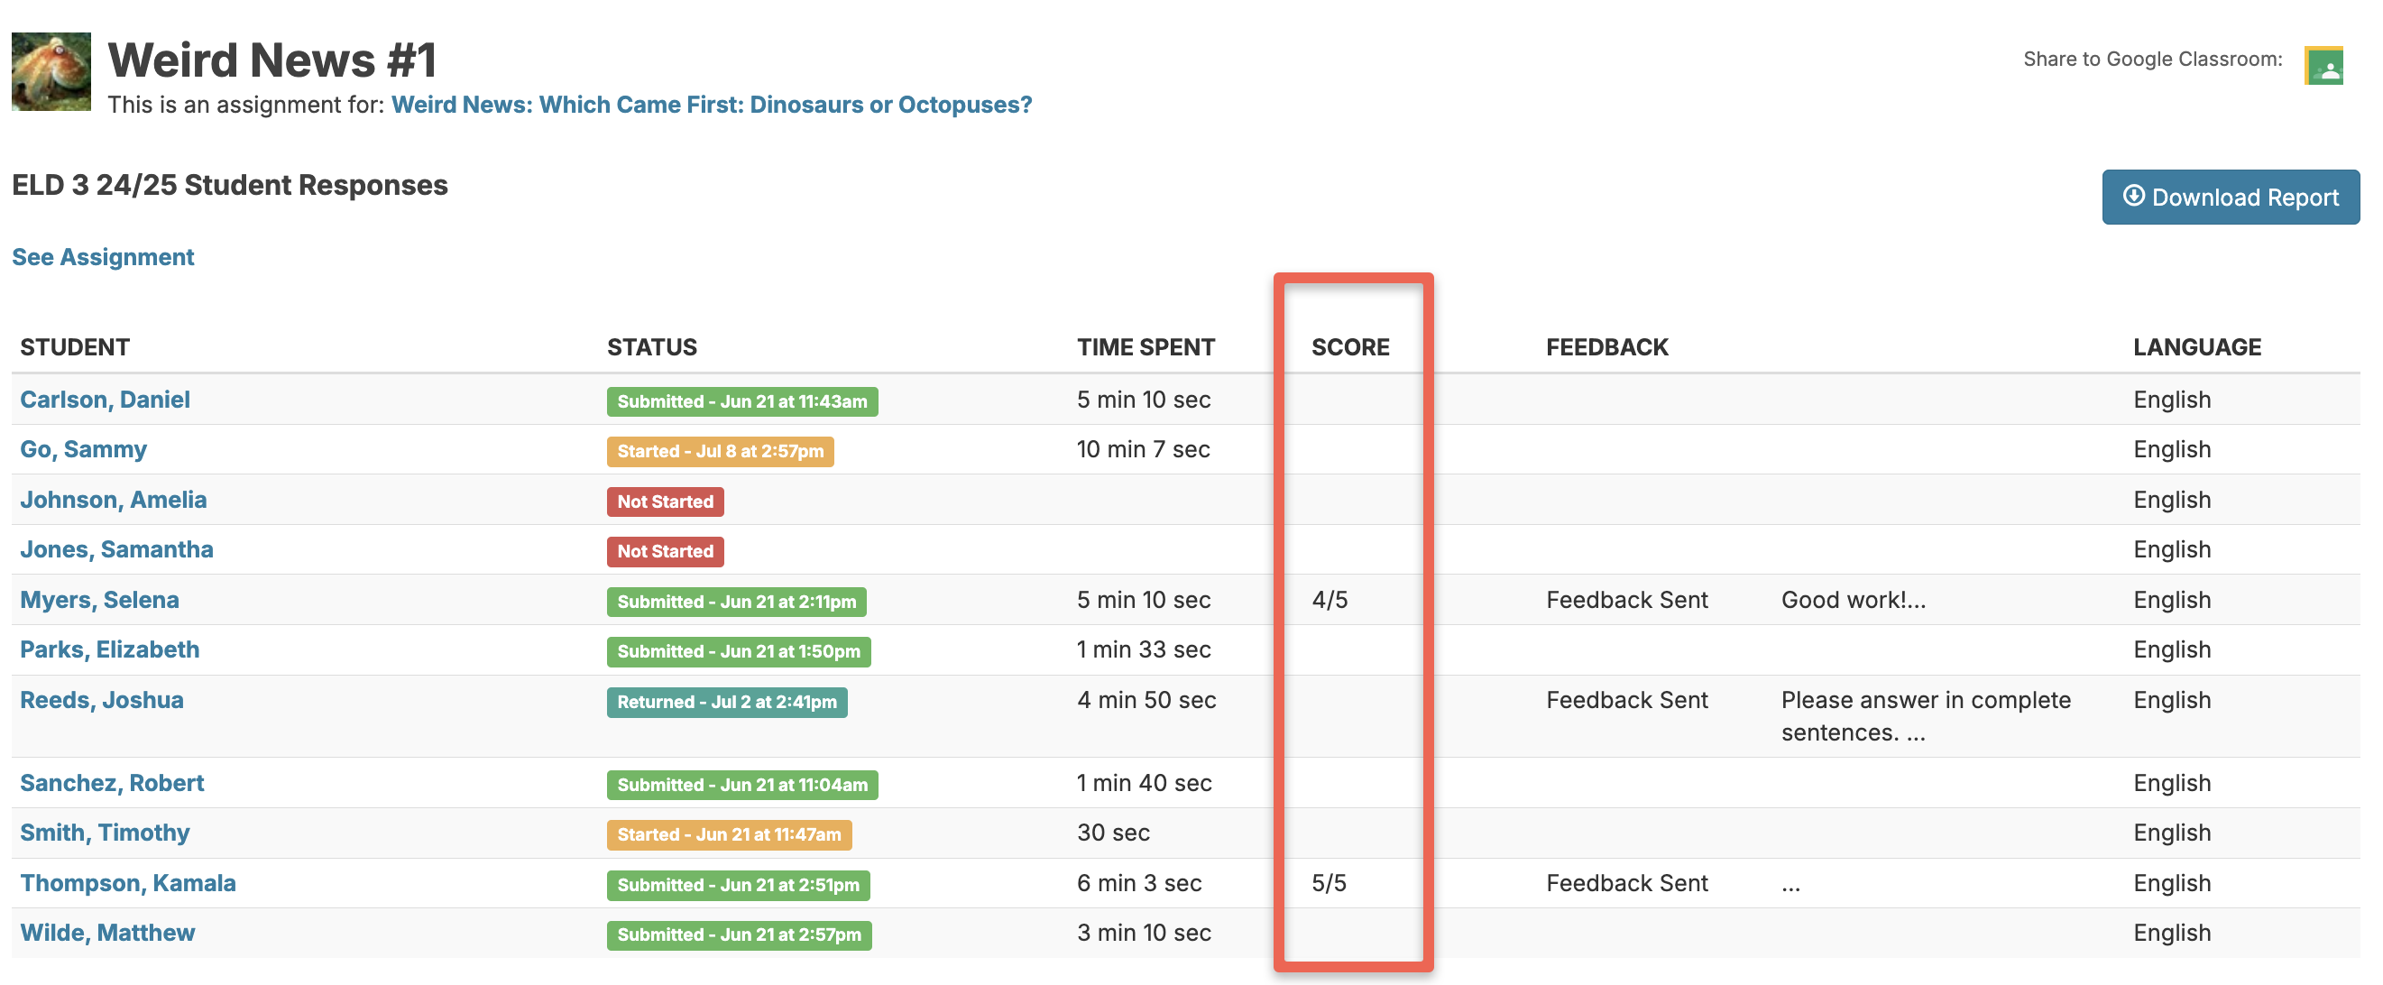Click the Submitted Jun 21 at 2:57pm badge
Screen dimensions: 2383x985
739,935
